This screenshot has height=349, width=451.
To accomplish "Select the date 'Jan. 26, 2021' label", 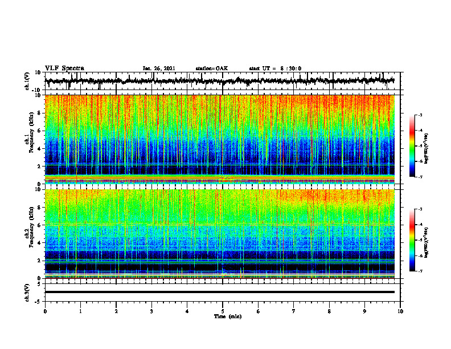I will coord(159,68).
